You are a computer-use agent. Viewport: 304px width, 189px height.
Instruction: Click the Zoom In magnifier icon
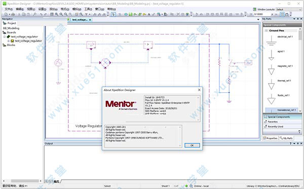[56, 14]
